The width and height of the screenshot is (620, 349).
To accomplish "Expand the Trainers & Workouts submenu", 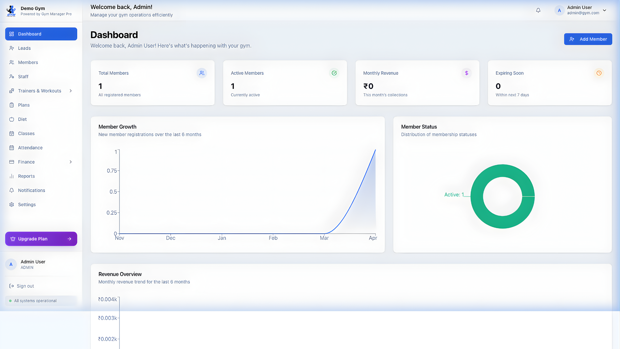I will 71,91.
